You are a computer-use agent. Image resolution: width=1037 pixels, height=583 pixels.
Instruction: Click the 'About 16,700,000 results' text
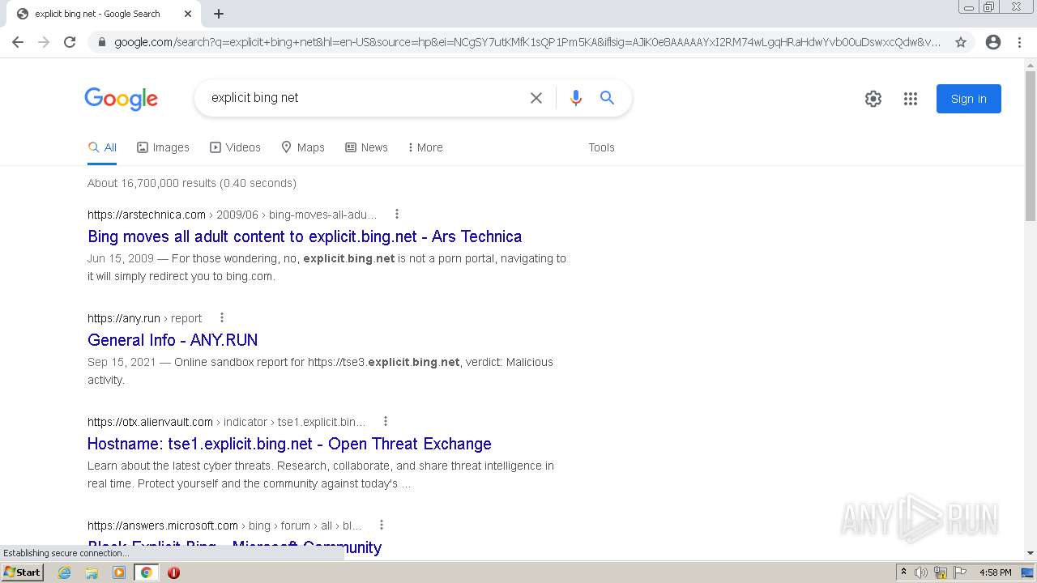[192, 183]
